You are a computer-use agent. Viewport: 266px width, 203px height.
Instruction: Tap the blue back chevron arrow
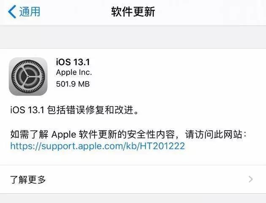coord(12,11)
